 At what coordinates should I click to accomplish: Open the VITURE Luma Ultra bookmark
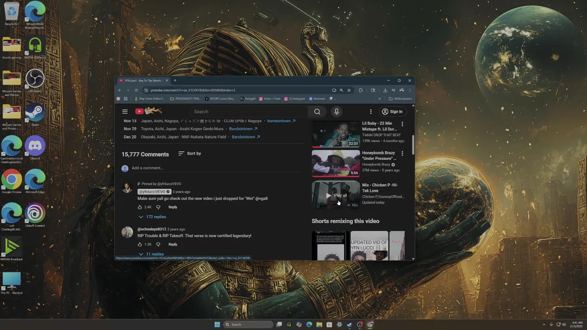click(x=220, y=99)
